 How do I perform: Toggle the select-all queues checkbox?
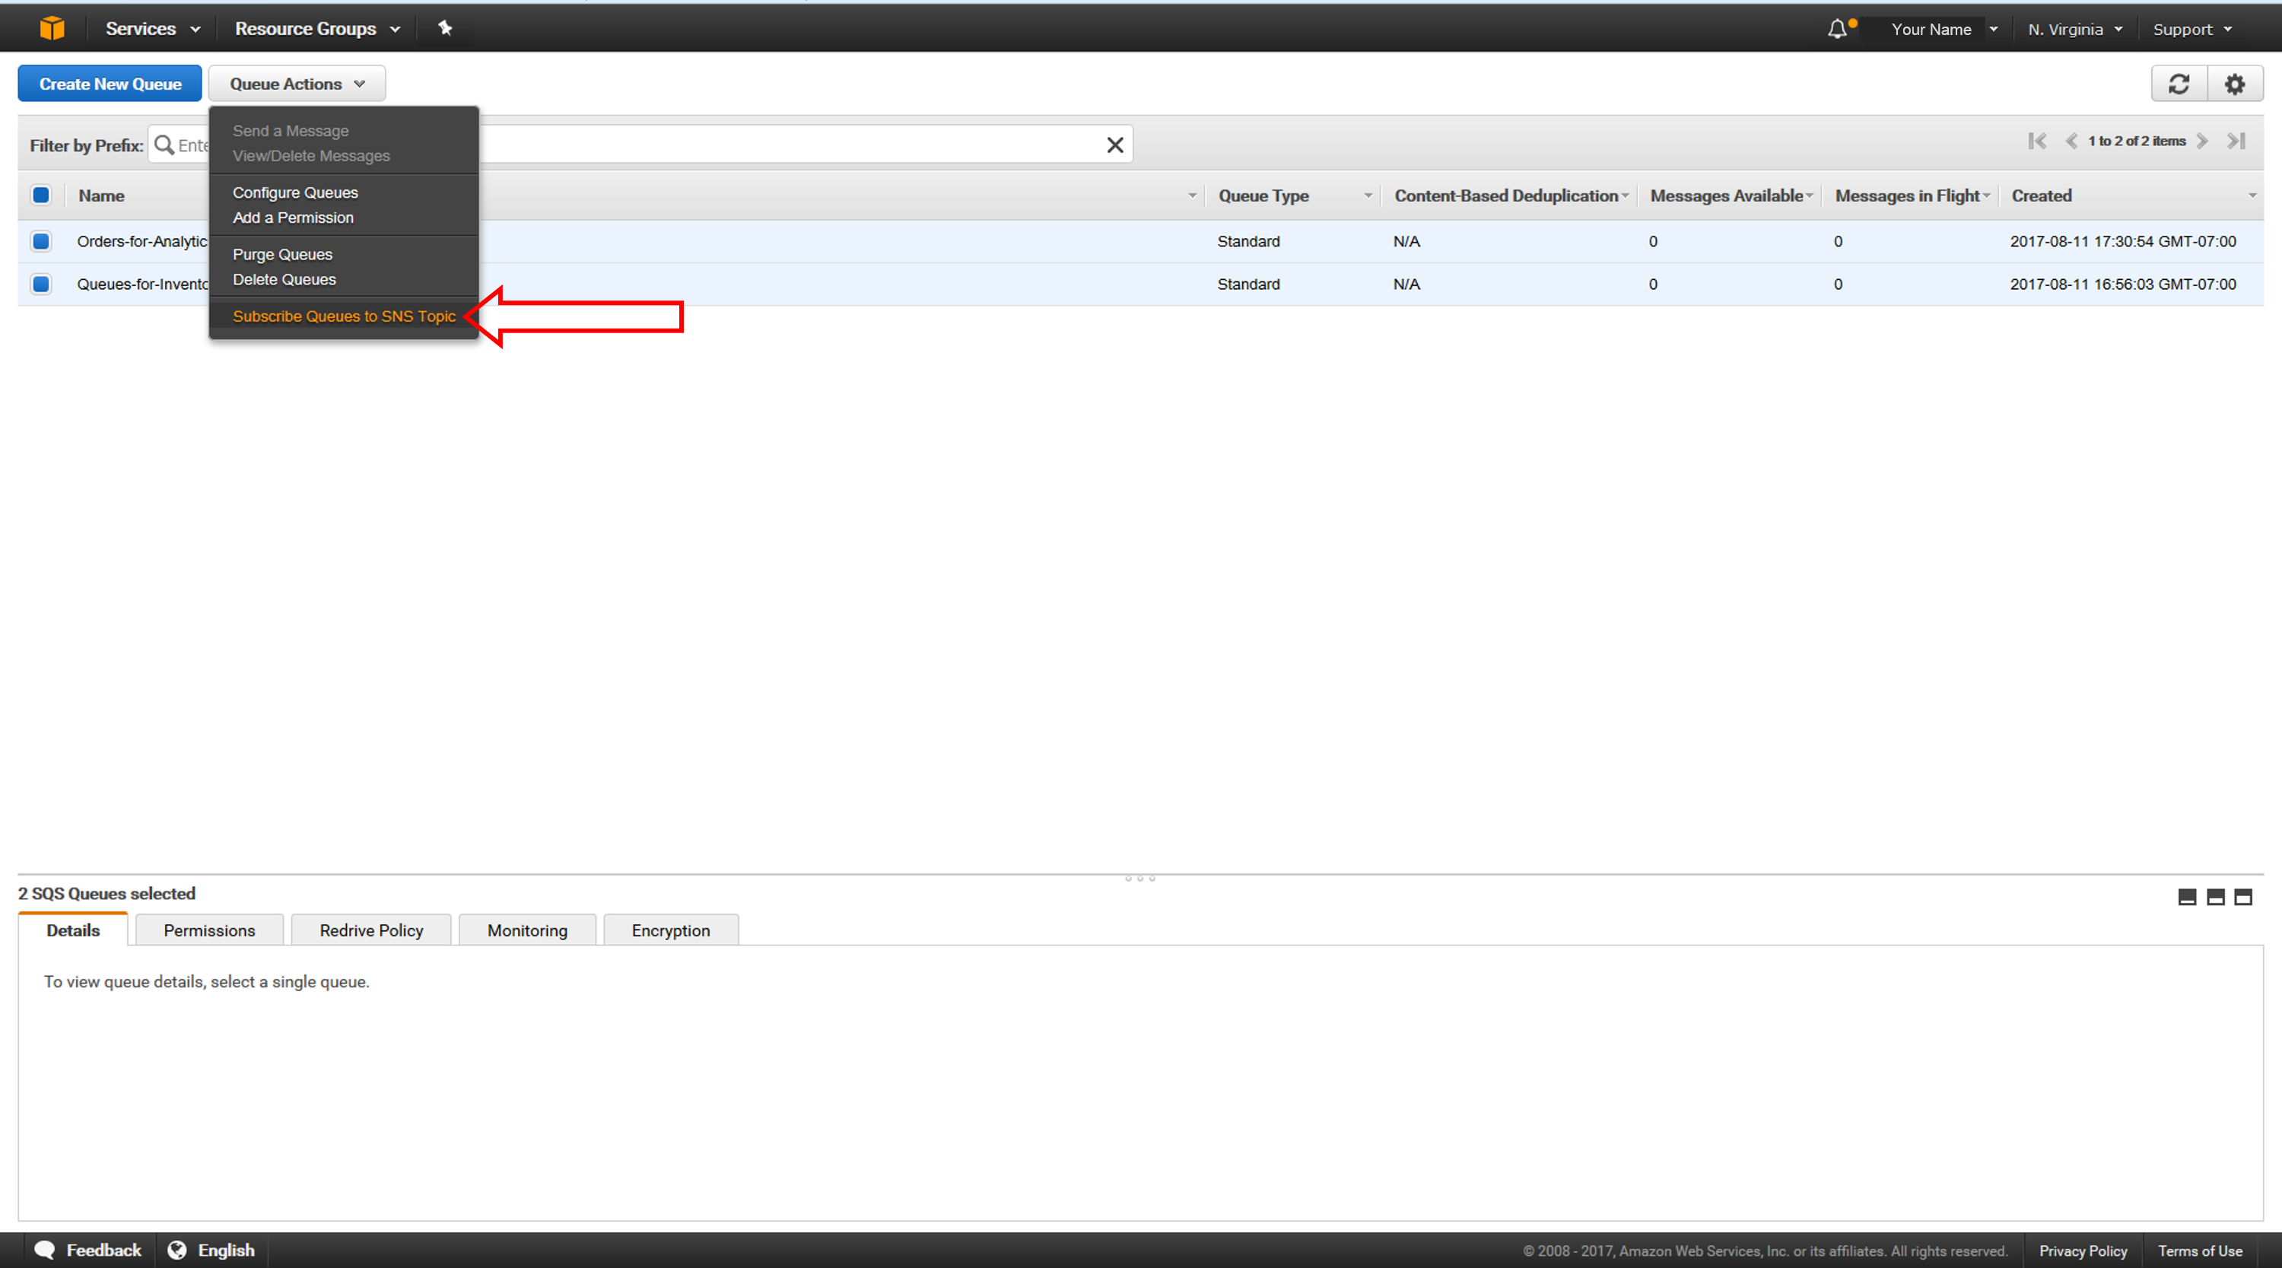(40, 195)
